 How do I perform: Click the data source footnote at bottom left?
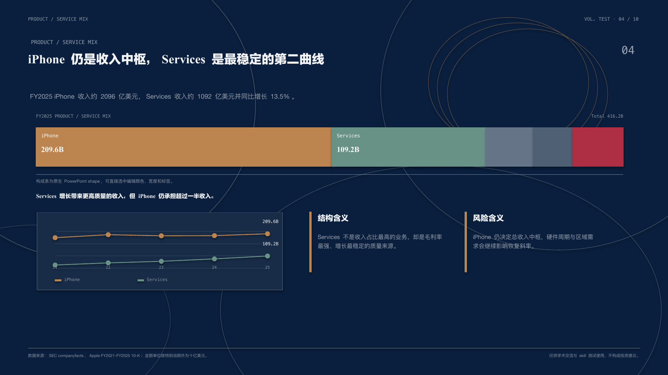pyautogui.click(x=119, y=356)
